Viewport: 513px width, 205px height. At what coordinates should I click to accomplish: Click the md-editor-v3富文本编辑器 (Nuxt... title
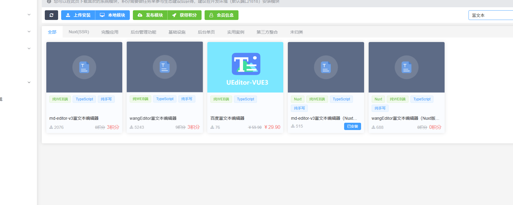324,118
